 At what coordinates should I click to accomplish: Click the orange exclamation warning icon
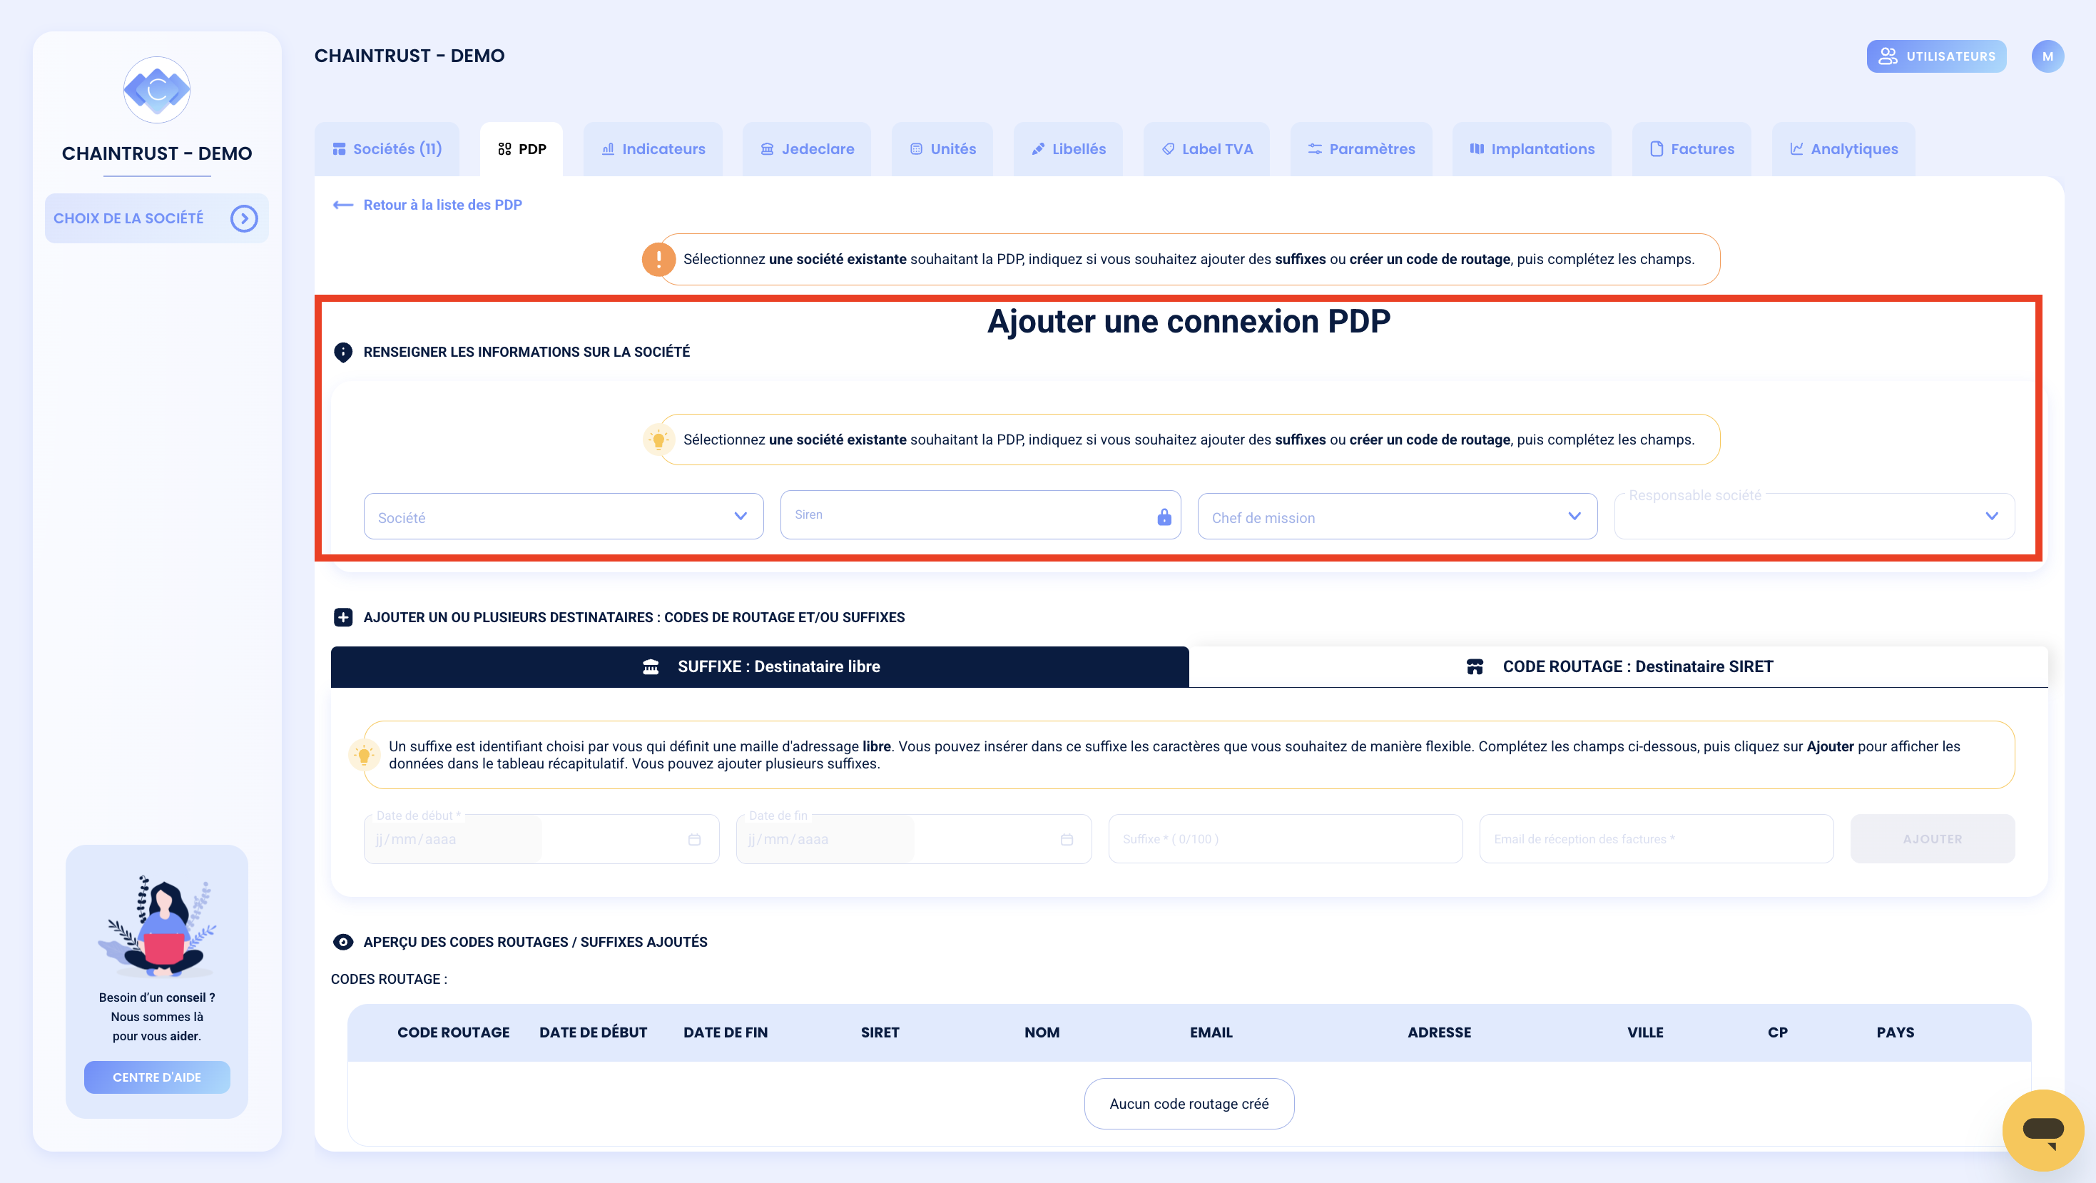658,260
